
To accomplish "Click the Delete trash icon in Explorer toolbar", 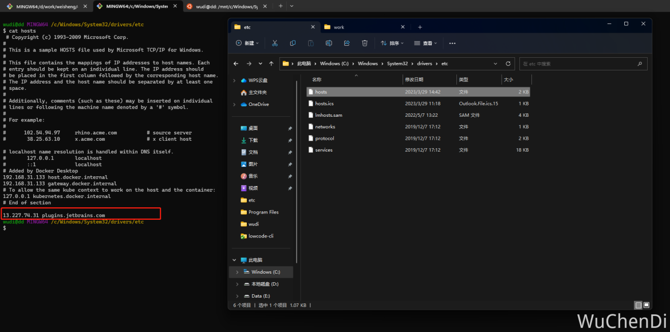I will [364, 43].
